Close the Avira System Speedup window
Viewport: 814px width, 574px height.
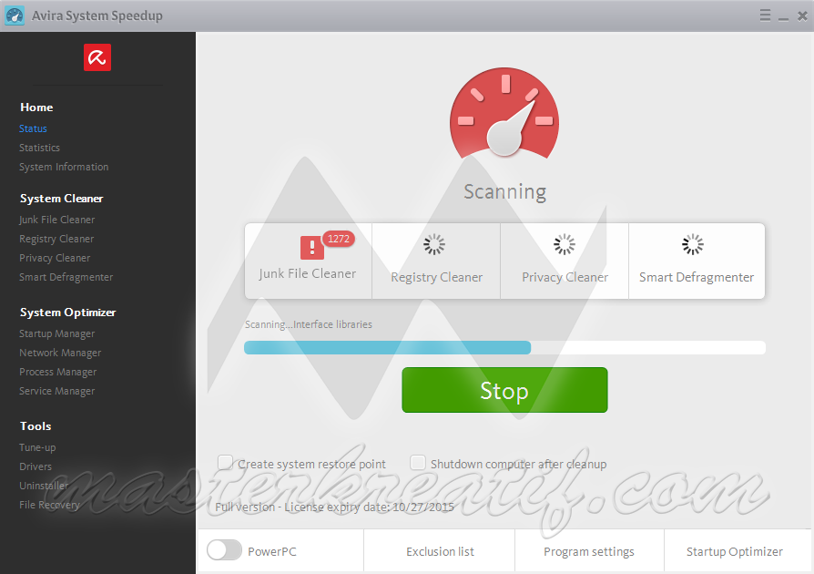click(802, 15)
